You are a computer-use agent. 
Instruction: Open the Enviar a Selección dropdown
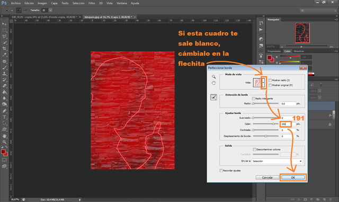tap(277, 161)
